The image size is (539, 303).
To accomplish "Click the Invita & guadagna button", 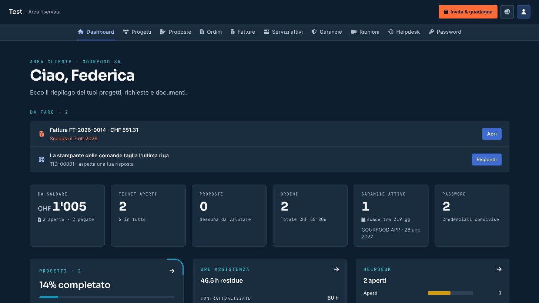I will point(468,12).
